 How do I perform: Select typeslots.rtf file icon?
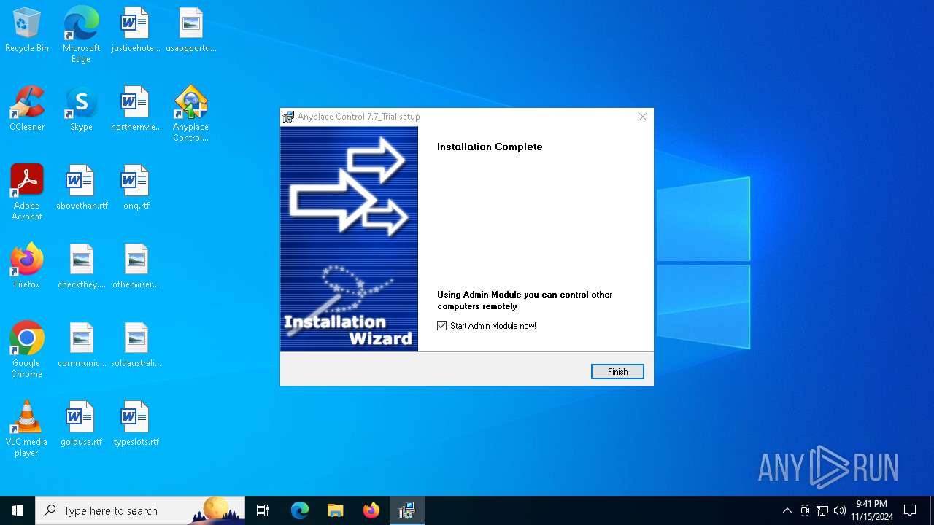136,424
